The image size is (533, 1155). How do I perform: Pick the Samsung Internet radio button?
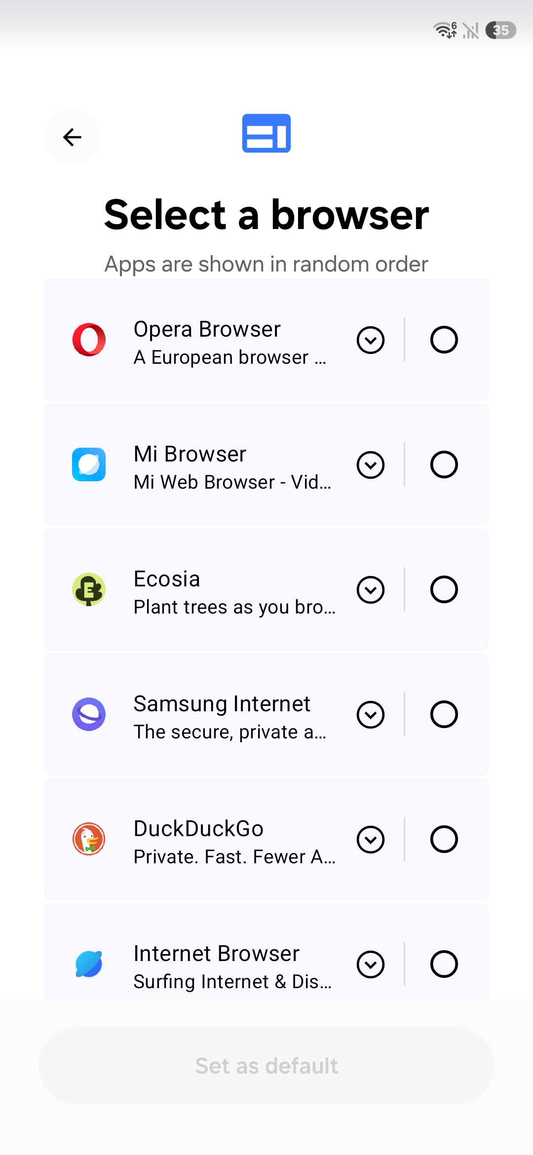(x=444, y=714)
